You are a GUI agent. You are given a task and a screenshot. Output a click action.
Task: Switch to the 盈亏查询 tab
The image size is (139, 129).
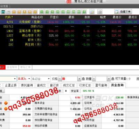[101, 85]
